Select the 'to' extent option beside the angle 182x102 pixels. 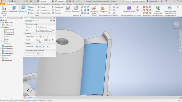(49, 40)
